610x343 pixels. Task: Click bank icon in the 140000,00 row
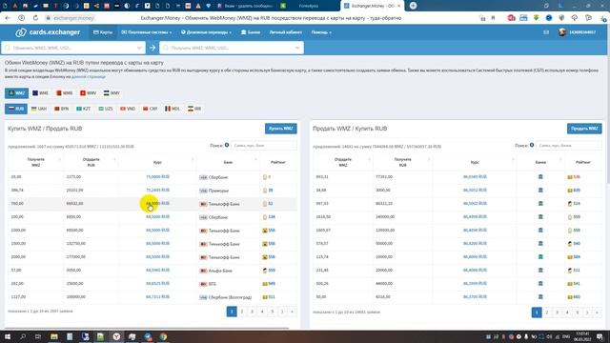540,216
